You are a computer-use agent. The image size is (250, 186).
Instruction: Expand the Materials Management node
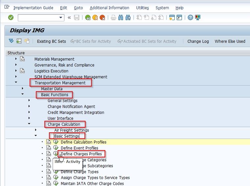point(16,59)
